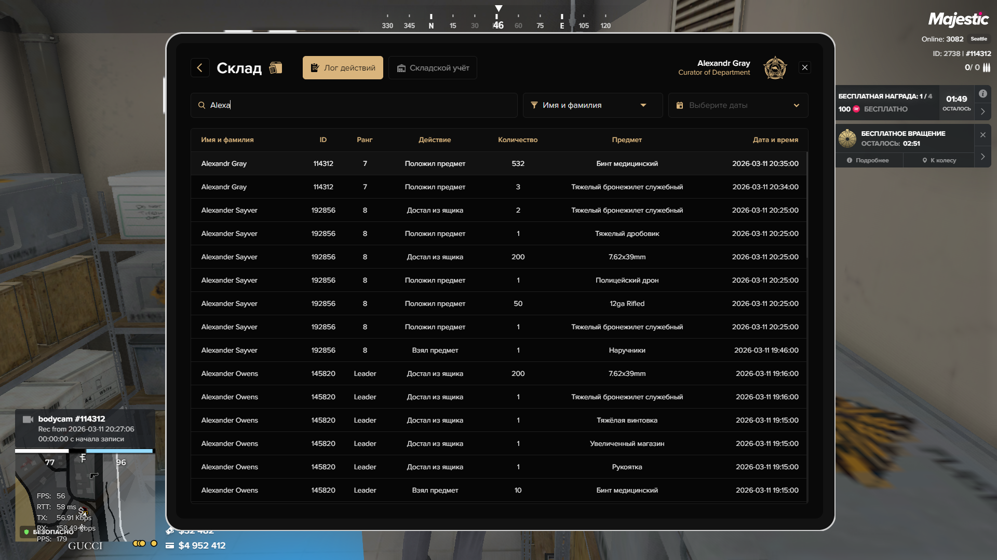Switch to the Складской учёт tab
Image resolution: width=997 pixels, height=560 pixels.
[x=433, y=68]
